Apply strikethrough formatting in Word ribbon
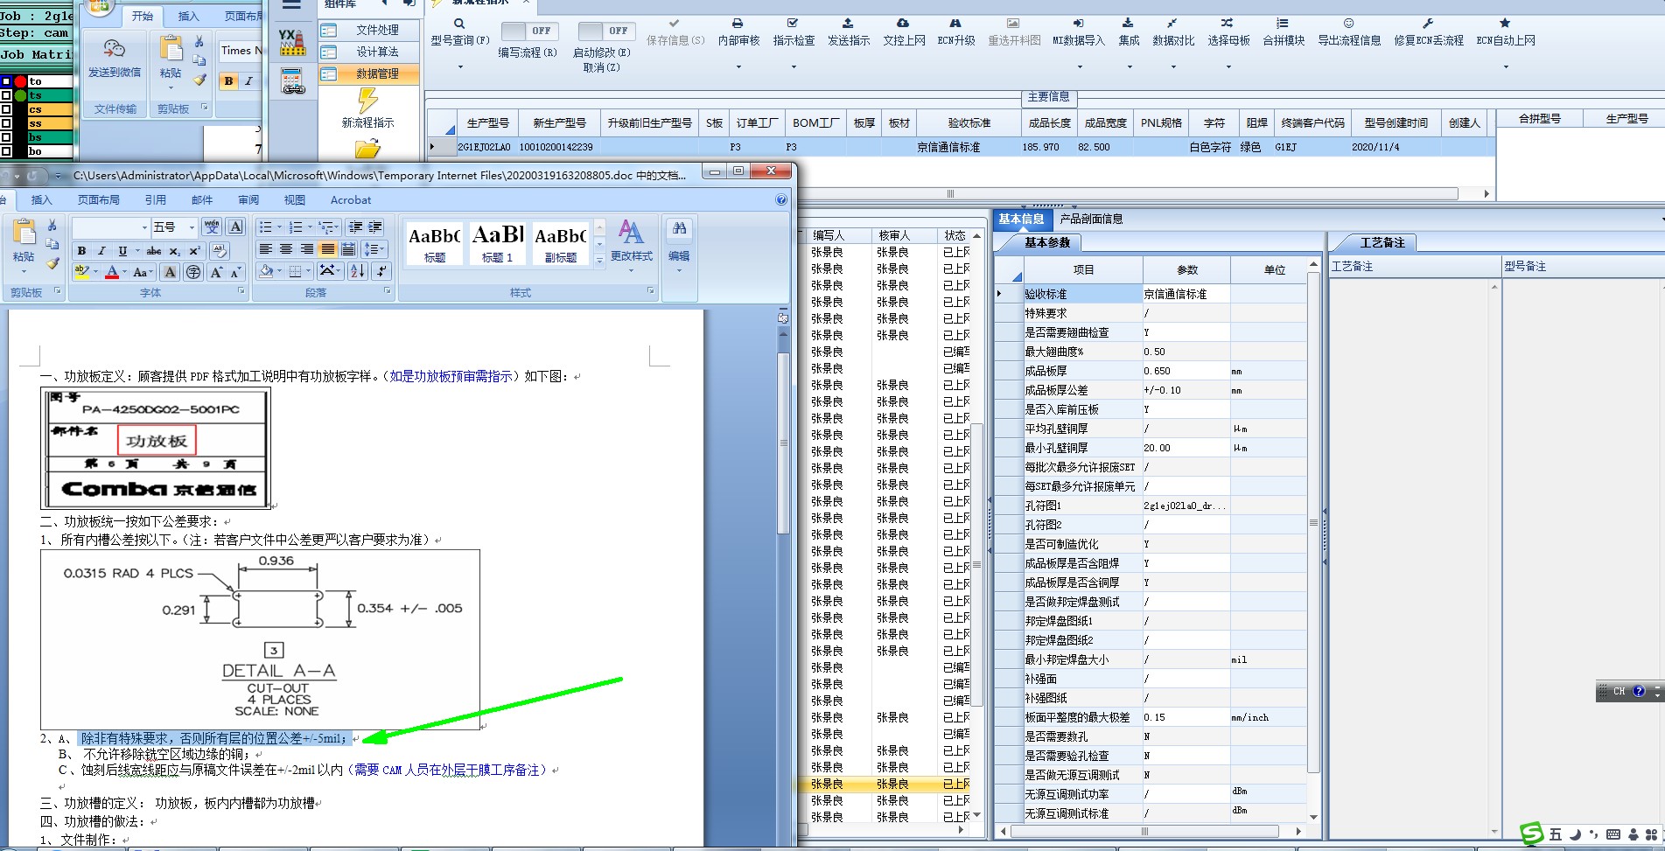Screen dimensions: 1665x851 (154, 251)
